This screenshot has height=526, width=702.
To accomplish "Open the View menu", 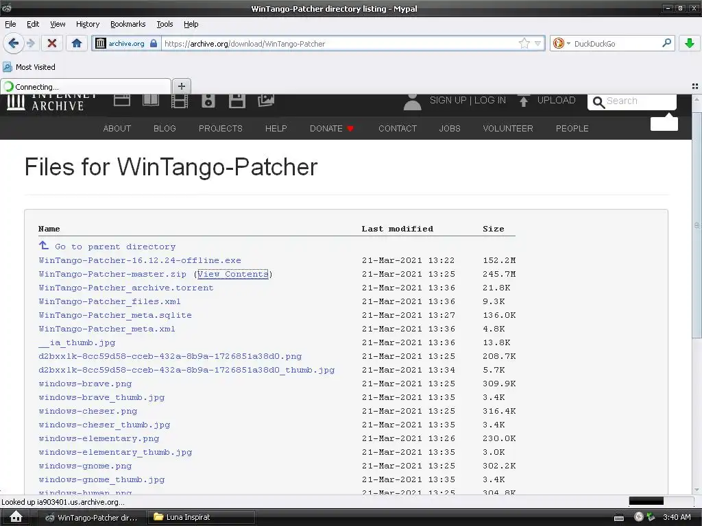I will pyautogui.click(x=58, y=24).
